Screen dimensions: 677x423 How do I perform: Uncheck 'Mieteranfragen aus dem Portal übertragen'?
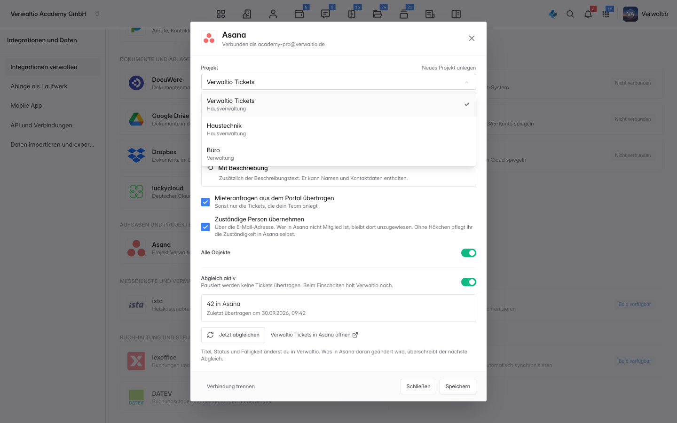[205, 202]
